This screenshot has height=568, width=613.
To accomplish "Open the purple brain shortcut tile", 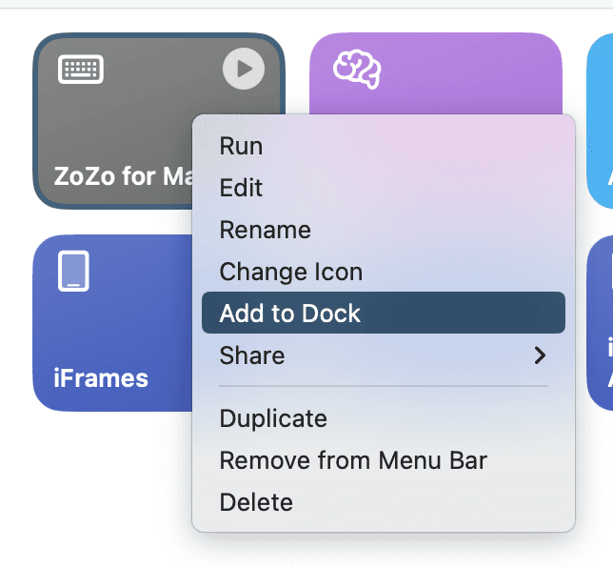I will (436, 74).
